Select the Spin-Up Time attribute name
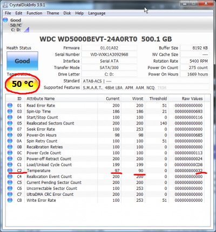The width and height of the screenshot is (216, 232). pos(38,112)
